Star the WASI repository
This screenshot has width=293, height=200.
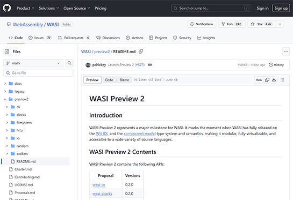262,24
